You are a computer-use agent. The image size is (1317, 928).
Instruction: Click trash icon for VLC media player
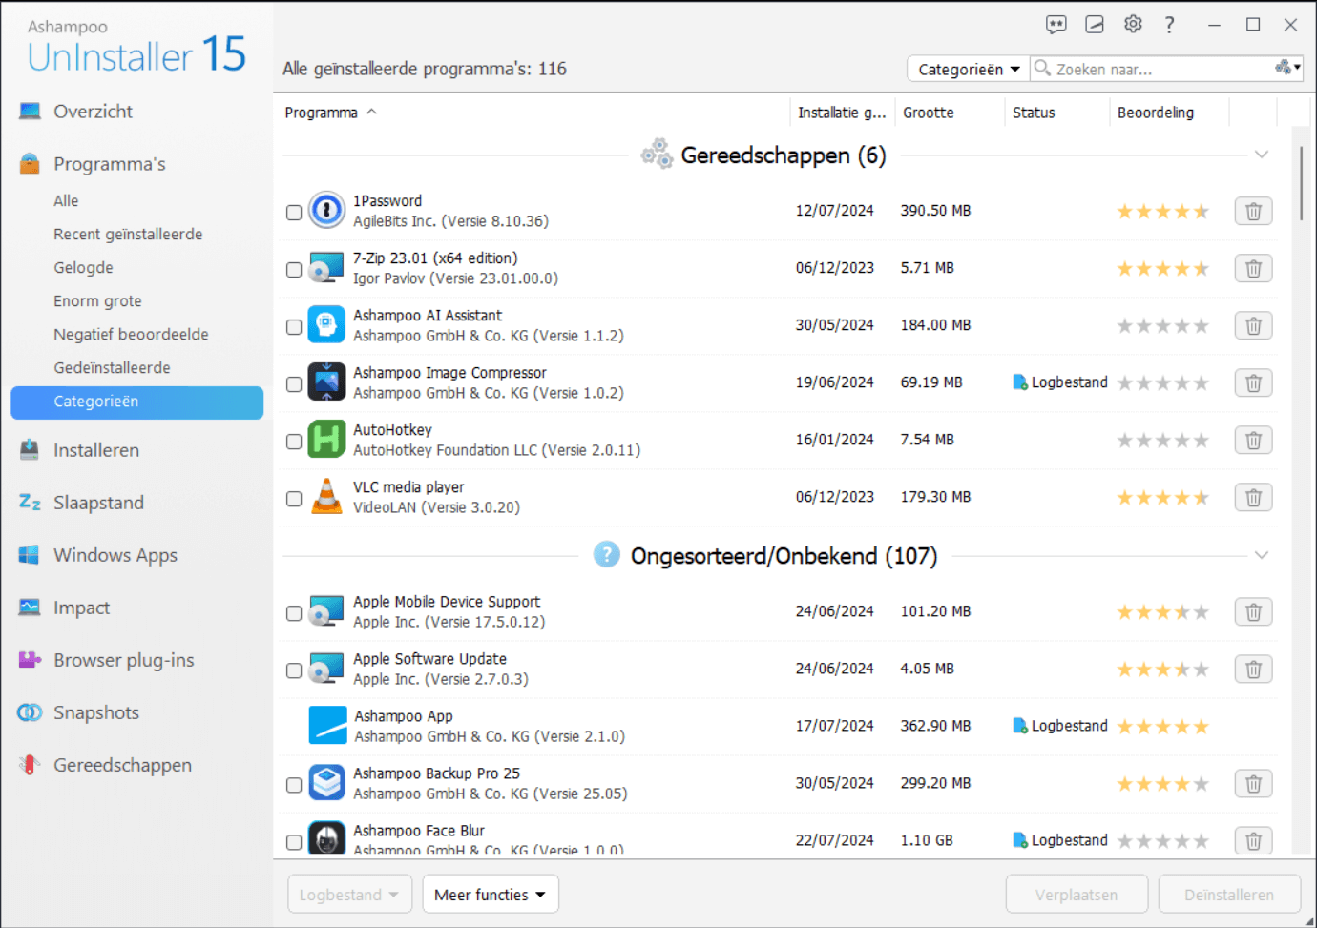(1253, 497)
